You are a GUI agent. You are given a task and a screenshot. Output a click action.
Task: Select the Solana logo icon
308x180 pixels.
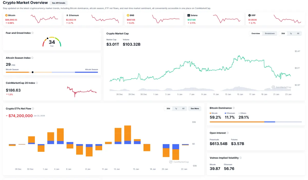(189, 15)
